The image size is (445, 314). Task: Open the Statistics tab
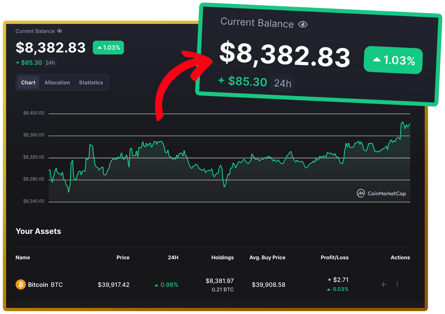point(91,83)
